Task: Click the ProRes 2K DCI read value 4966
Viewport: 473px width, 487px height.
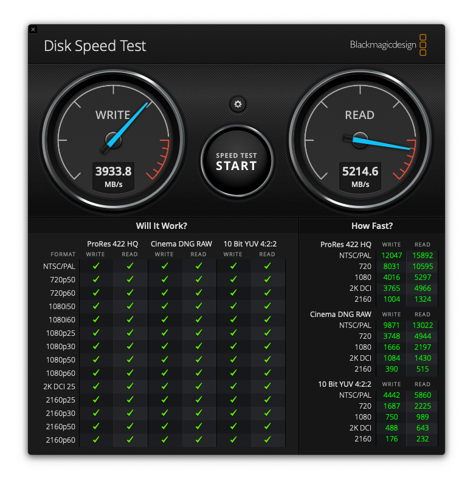Action: click(x=423, y=288)
